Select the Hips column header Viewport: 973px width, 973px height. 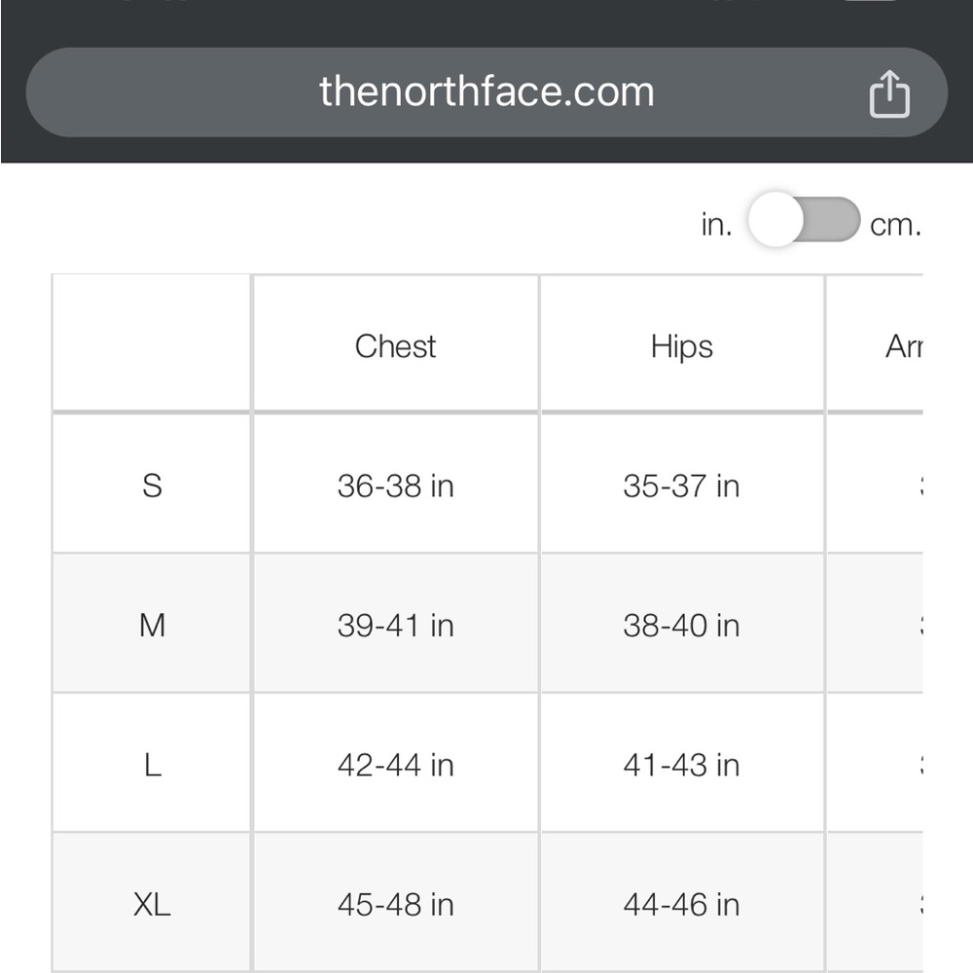pos(681,343)
